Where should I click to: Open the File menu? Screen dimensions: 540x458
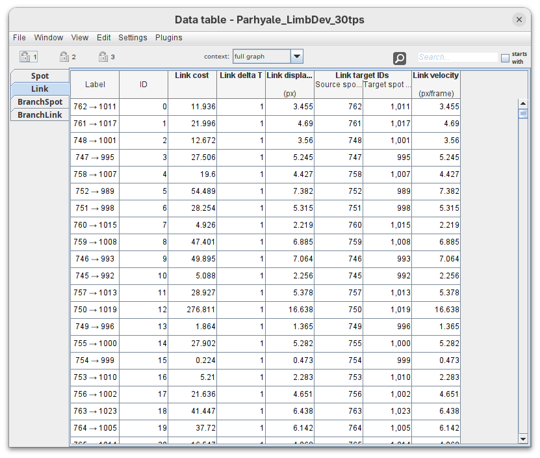pyautogui.click(x=19, y=38)
